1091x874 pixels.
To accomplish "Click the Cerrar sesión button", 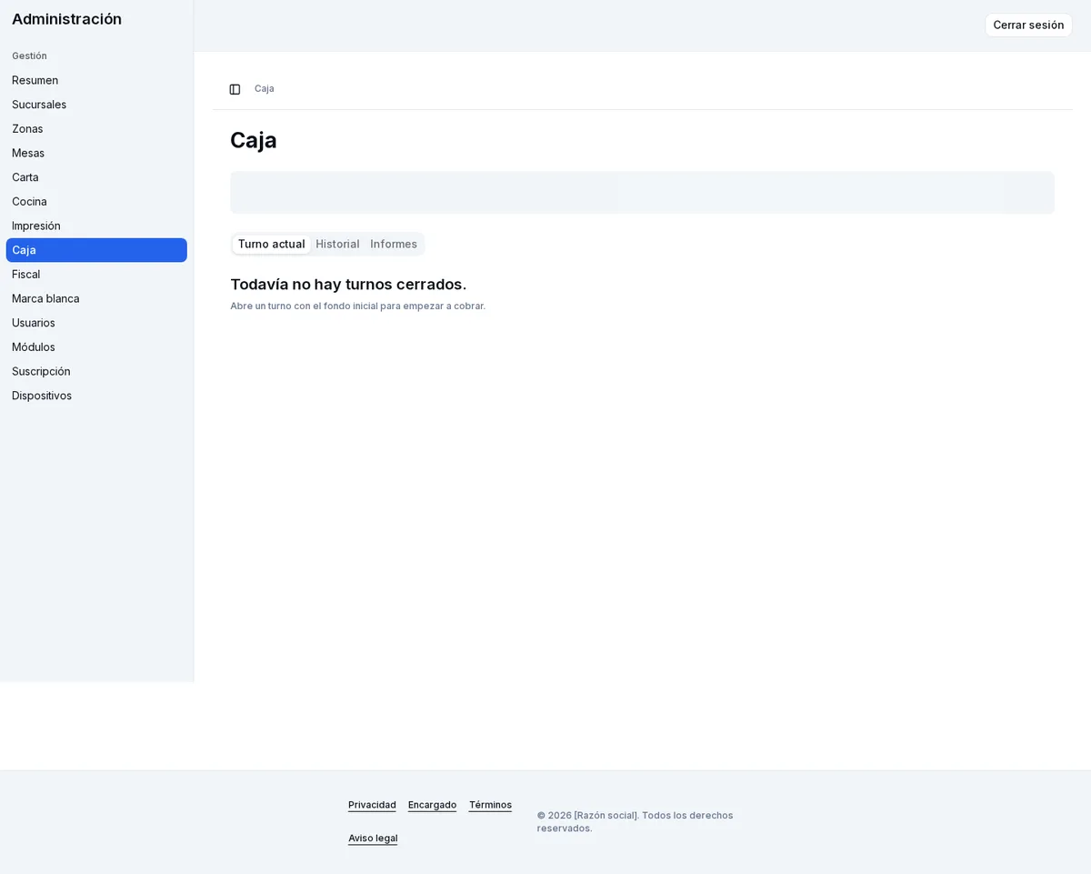I will coord(1028,25).
